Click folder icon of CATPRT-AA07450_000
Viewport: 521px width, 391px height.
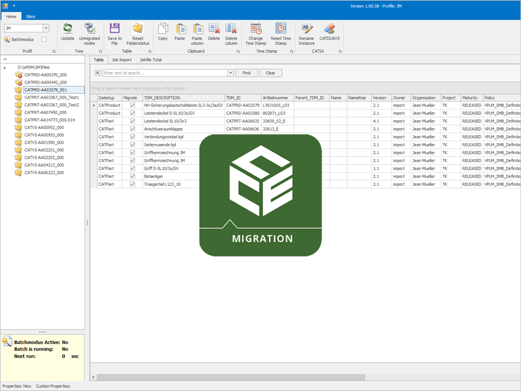click(x=18, y=113)
